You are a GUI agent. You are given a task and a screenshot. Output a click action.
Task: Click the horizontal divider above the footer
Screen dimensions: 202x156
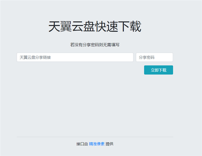point(95,137)
